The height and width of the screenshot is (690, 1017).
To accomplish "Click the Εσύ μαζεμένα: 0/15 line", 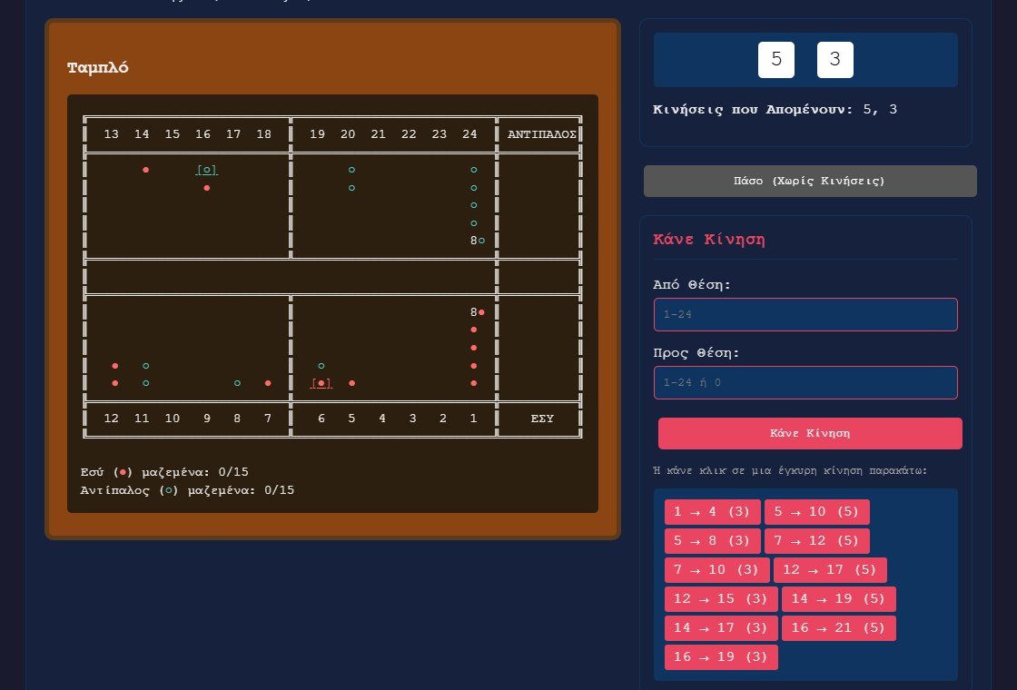I will (x=164, y=472).
